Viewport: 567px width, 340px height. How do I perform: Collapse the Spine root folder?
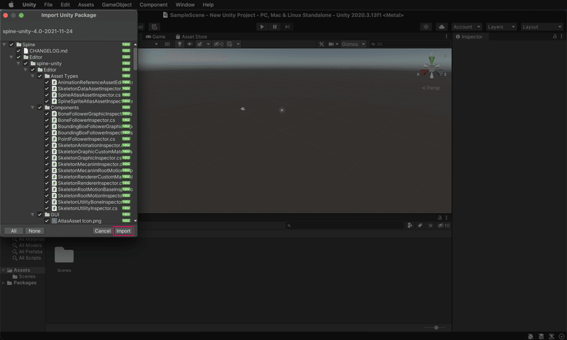pos(4,45)
